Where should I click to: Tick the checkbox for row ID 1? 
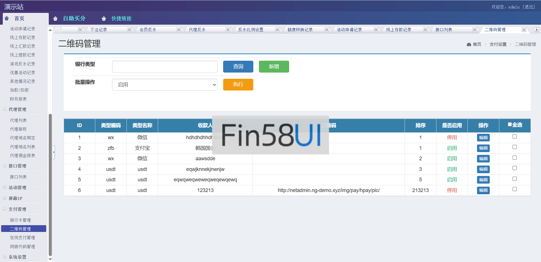click(515, 137)
